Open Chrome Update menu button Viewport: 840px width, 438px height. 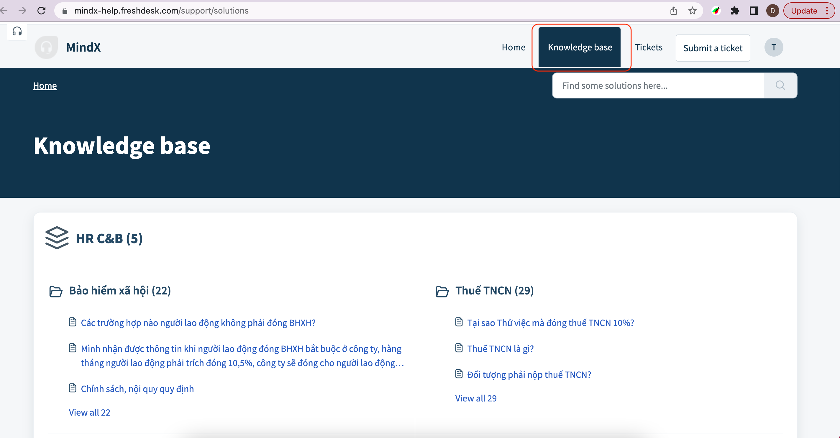[809, 11]
